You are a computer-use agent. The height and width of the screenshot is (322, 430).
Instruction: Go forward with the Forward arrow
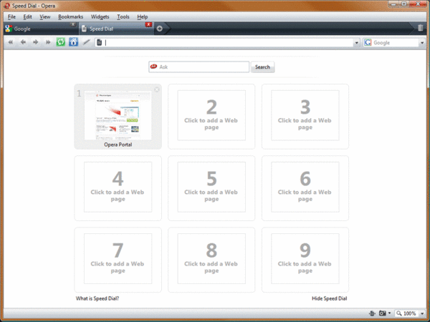click(35, 42)
